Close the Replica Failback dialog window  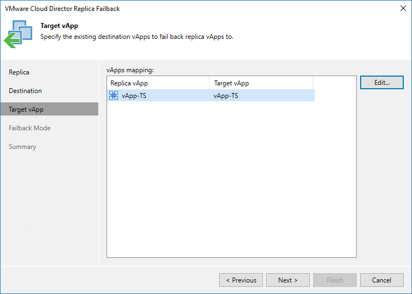click(x=403, y=8)
